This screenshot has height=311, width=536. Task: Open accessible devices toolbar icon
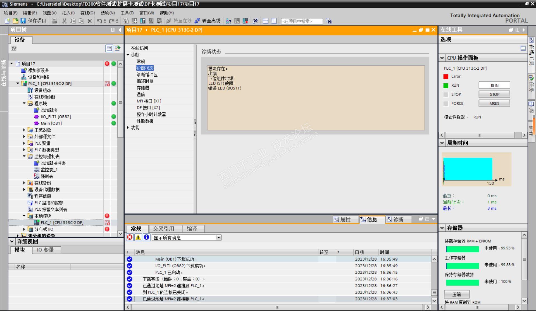[x=228, y=21]
